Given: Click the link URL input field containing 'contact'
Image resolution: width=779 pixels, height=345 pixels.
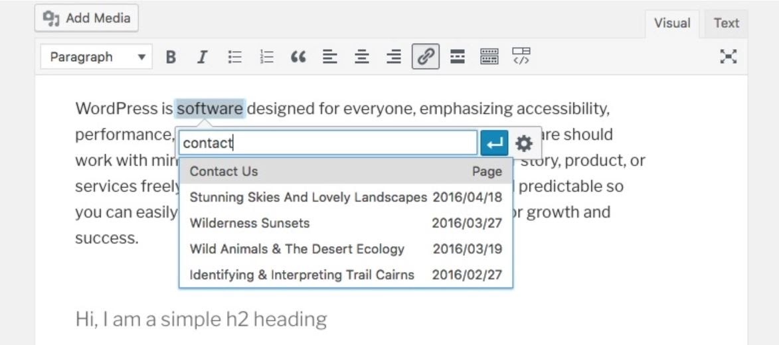Looking at the screenshot, I should click(328, 143).
